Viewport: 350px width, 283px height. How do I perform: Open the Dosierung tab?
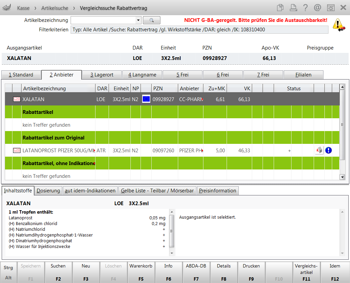(x=48, y=191)
